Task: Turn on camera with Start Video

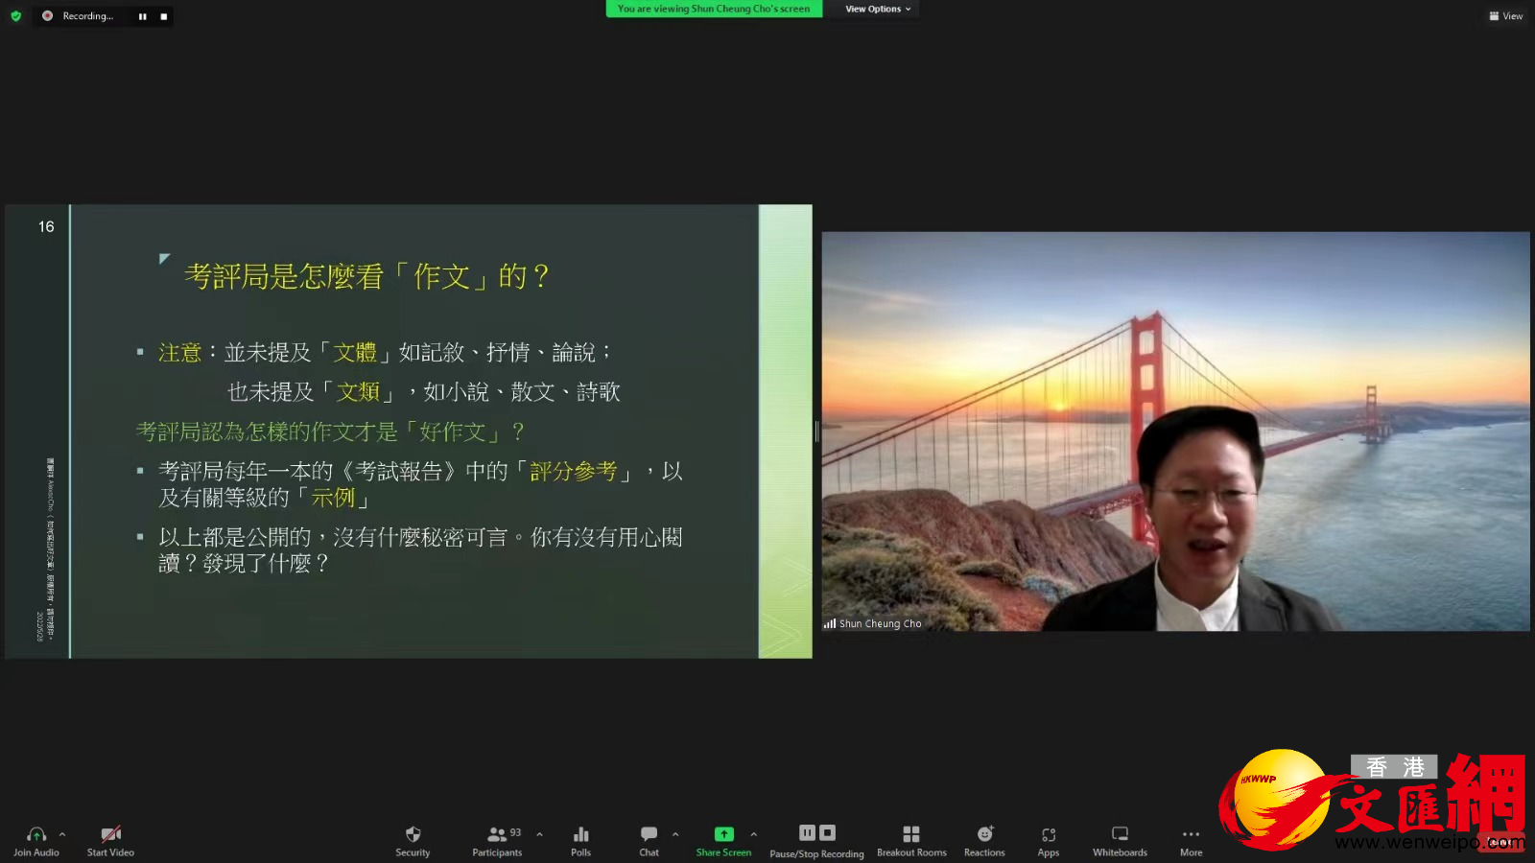Action: click(x=110, y=839)
